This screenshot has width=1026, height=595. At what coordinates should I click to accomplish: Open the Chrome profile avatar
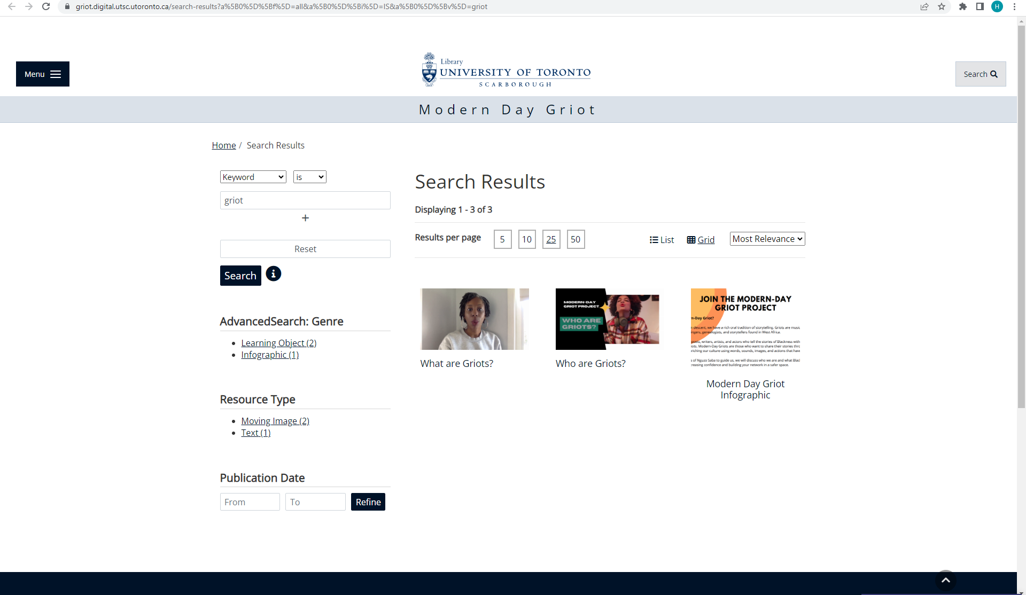pyautogui.click(x=997, y=6)
